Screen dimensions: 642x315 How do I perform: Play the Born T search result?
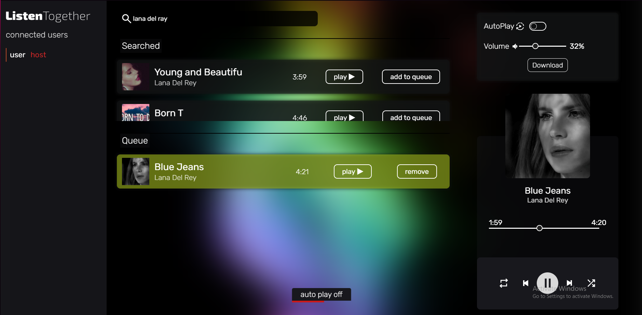point(344,116)
